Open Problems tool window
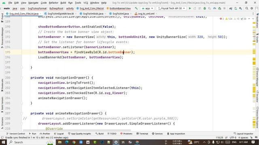The height and width of the screenshot is (145, 259). (x=126, y=134)
